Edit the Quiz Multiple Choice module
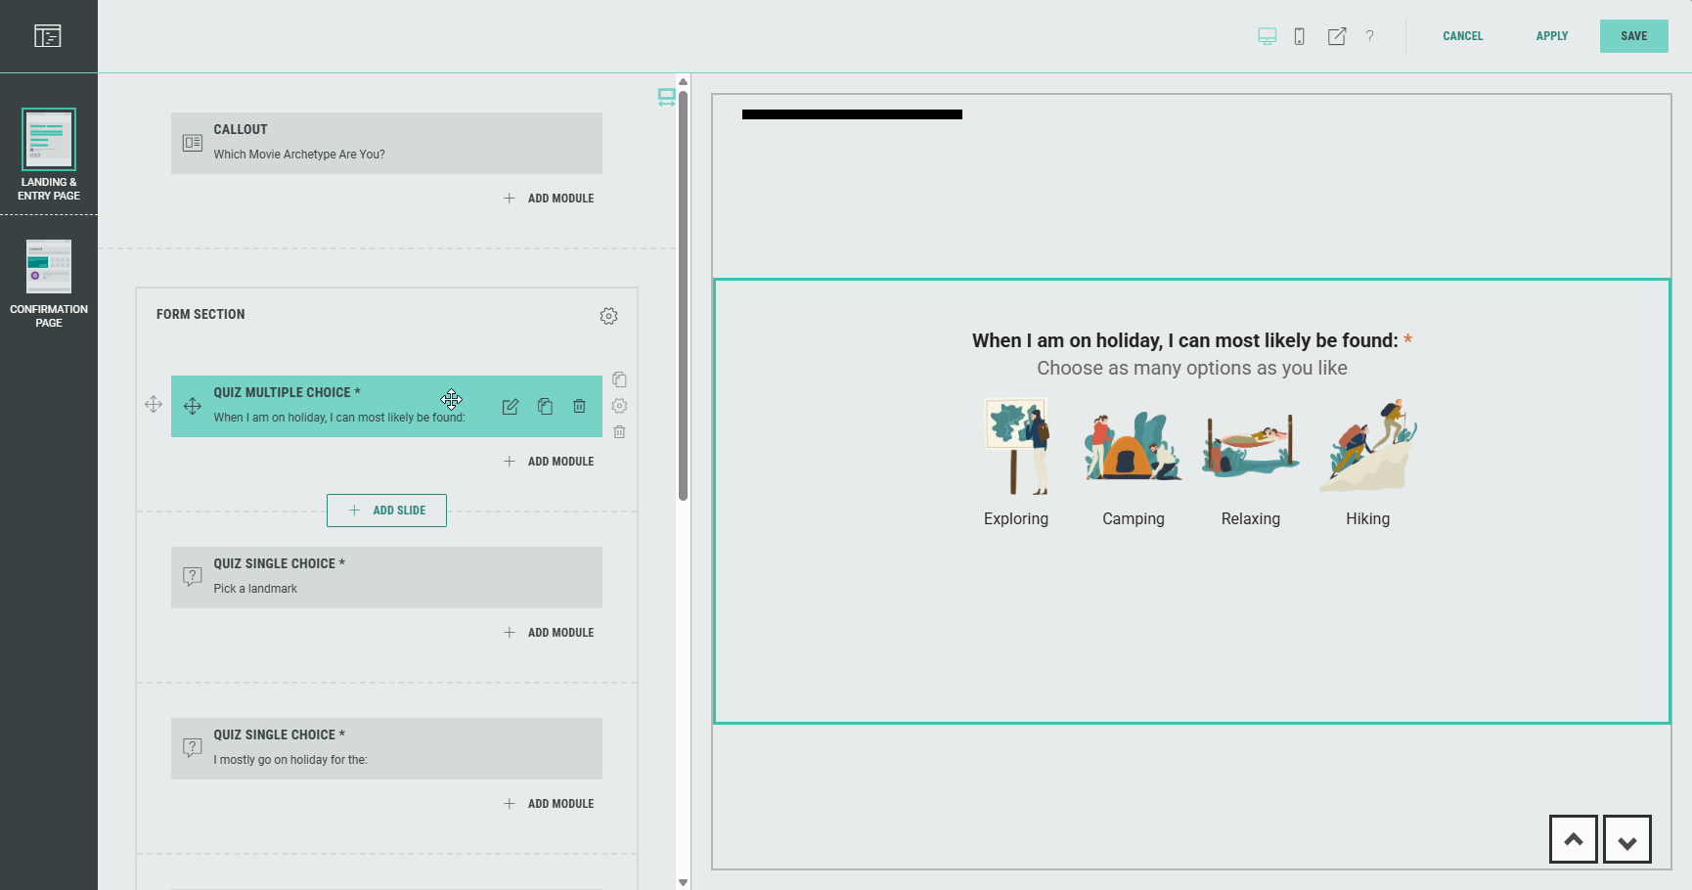The image size is (1692, 890). click(510, 407)
